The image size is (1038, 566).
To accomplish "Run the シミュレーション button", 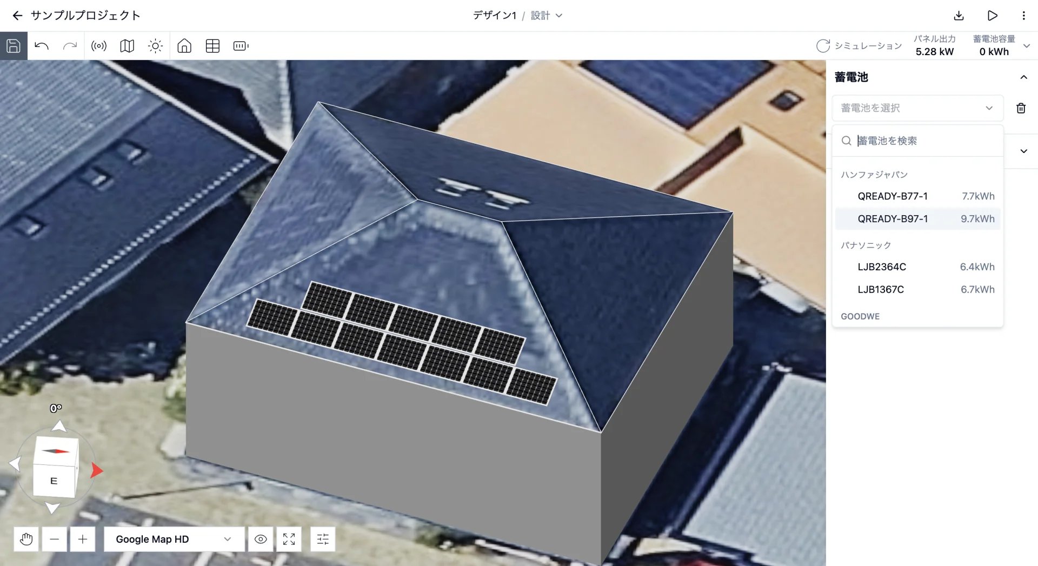I will pos(859,46).
